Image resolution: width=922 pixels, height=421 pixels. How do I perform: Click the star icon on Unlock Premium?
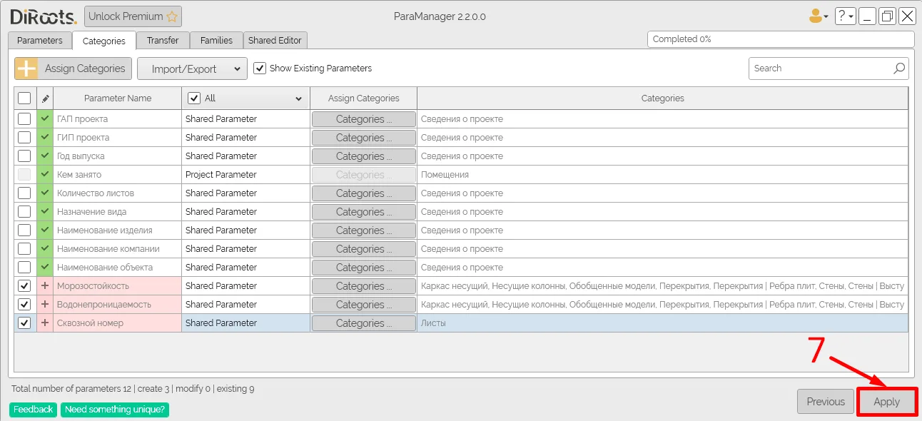pyautogui.click(x=171, y=16)
